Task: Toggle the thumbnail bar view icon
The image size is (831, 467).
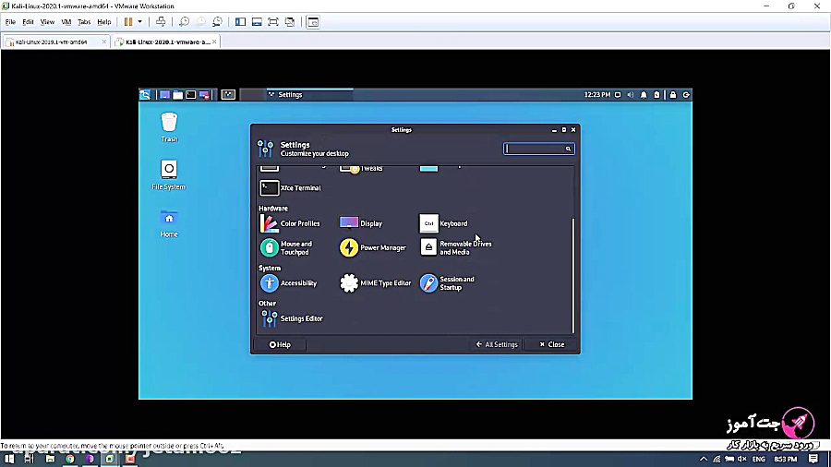Action: [257, 22]
